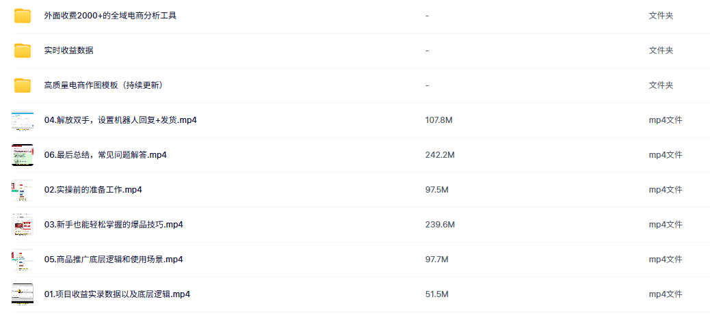710x321 pixels.
Task: Click 文件夹 type label of 实时收益数据 row
Action: point(661,51)
